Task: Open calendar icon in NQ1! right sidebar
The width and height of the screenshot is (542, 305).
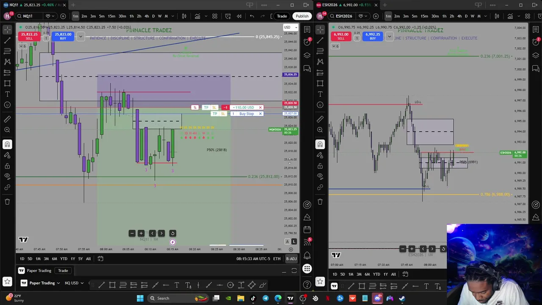Action: [307, 230]
